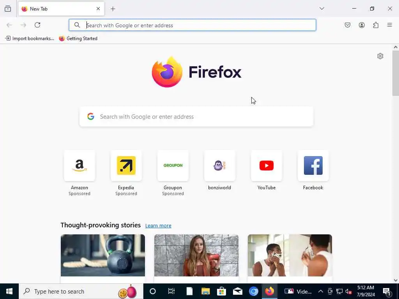The width and height of the screenshot is (399, 299).
Task: Open the woman with hairdryer story thumbnail
Action: [x=196, y=255]
